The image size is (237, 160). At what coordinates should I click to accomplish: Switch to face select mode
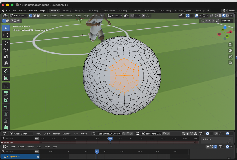pyautogui.click(x=38, y=16)
